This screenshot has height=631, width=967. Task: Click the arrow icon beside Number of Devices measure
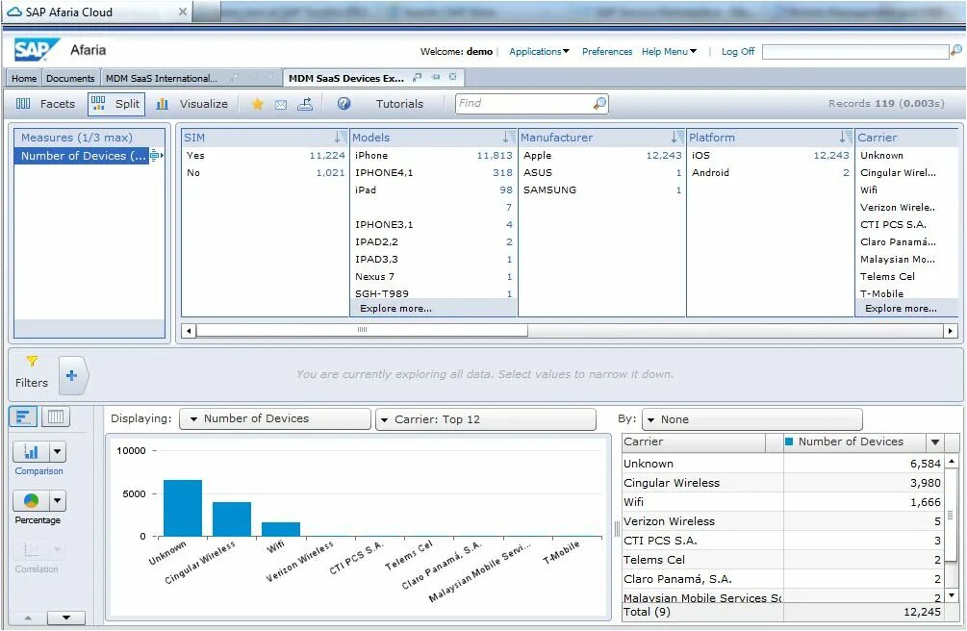[157, 156]
